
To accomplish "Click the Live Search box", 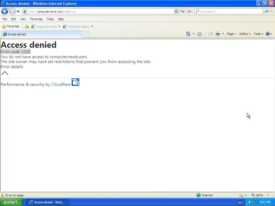I will 229,12.
